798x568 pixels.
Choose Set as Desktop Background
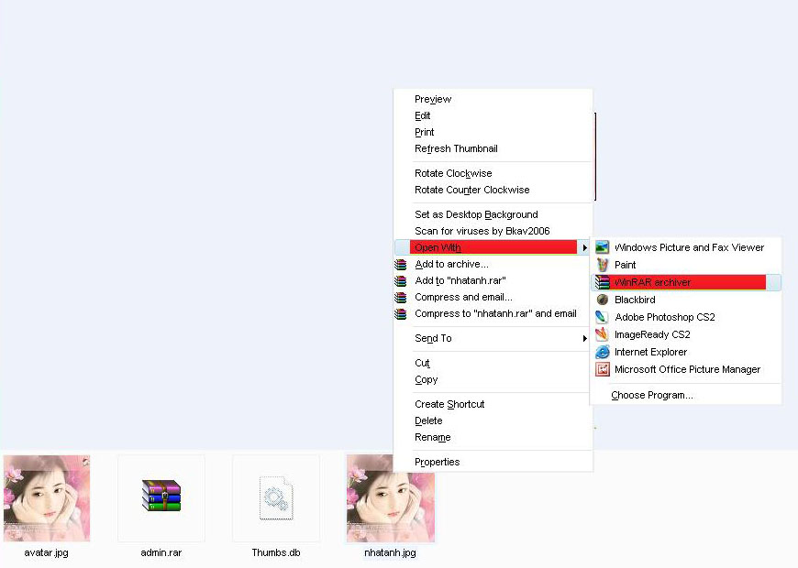click(493, 214)
